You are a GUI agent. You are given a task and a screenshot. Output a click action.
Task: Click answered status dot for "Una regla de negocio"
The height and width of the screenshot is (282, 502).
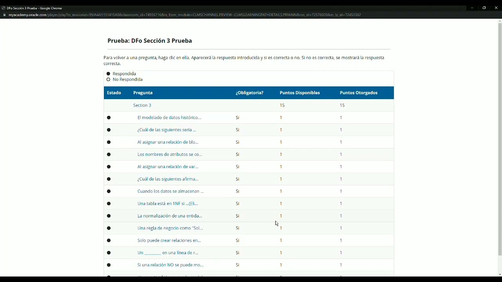pyautogui.click(x=109, y=228)
